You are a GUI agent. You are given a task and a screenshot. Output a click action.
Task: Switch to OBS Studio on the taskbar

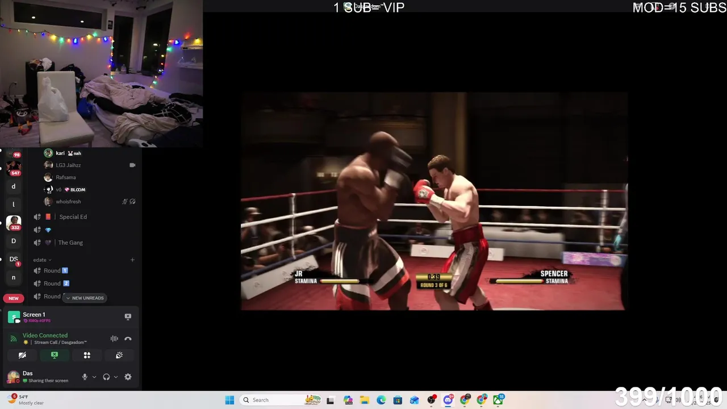(432, 400)
